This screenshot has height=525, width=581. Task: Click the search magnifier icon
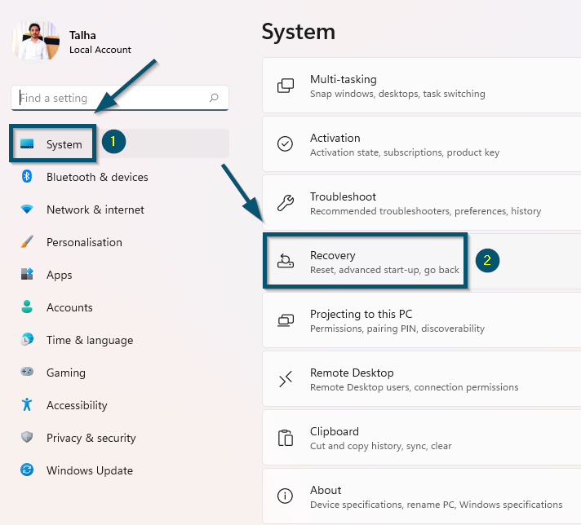click(214, 98)
